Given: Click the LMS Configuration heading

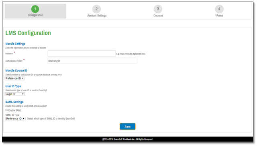Looking at the screenshot, I should click(x=28, y=33).
